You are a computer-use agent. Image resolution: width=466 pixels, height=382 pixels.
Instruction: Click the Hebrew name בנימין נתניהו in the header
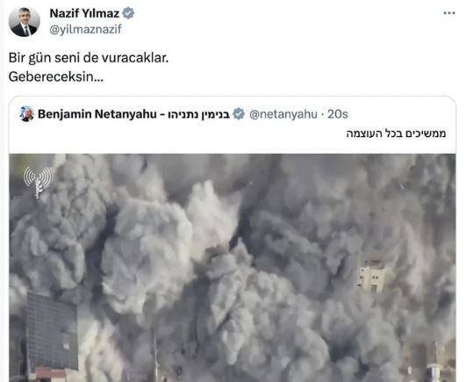[x=199, y=114]
